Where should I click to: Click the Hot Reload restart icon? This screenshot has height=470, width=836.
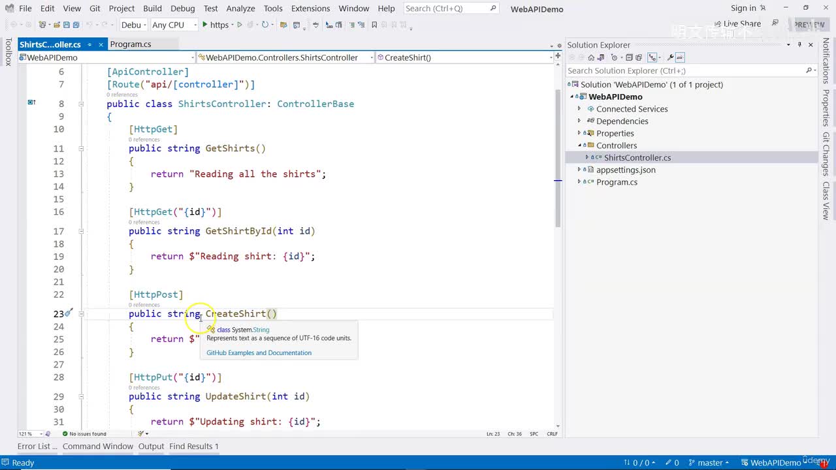(x=265, y=25)
